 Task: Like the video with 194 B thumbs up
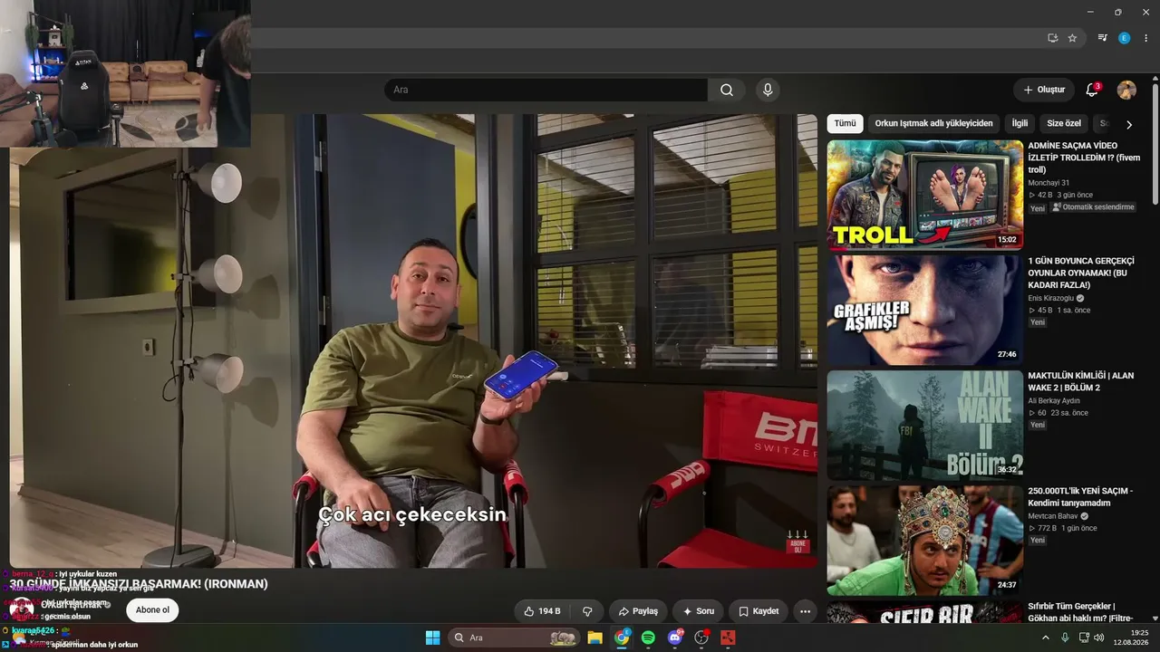(542, 611)
